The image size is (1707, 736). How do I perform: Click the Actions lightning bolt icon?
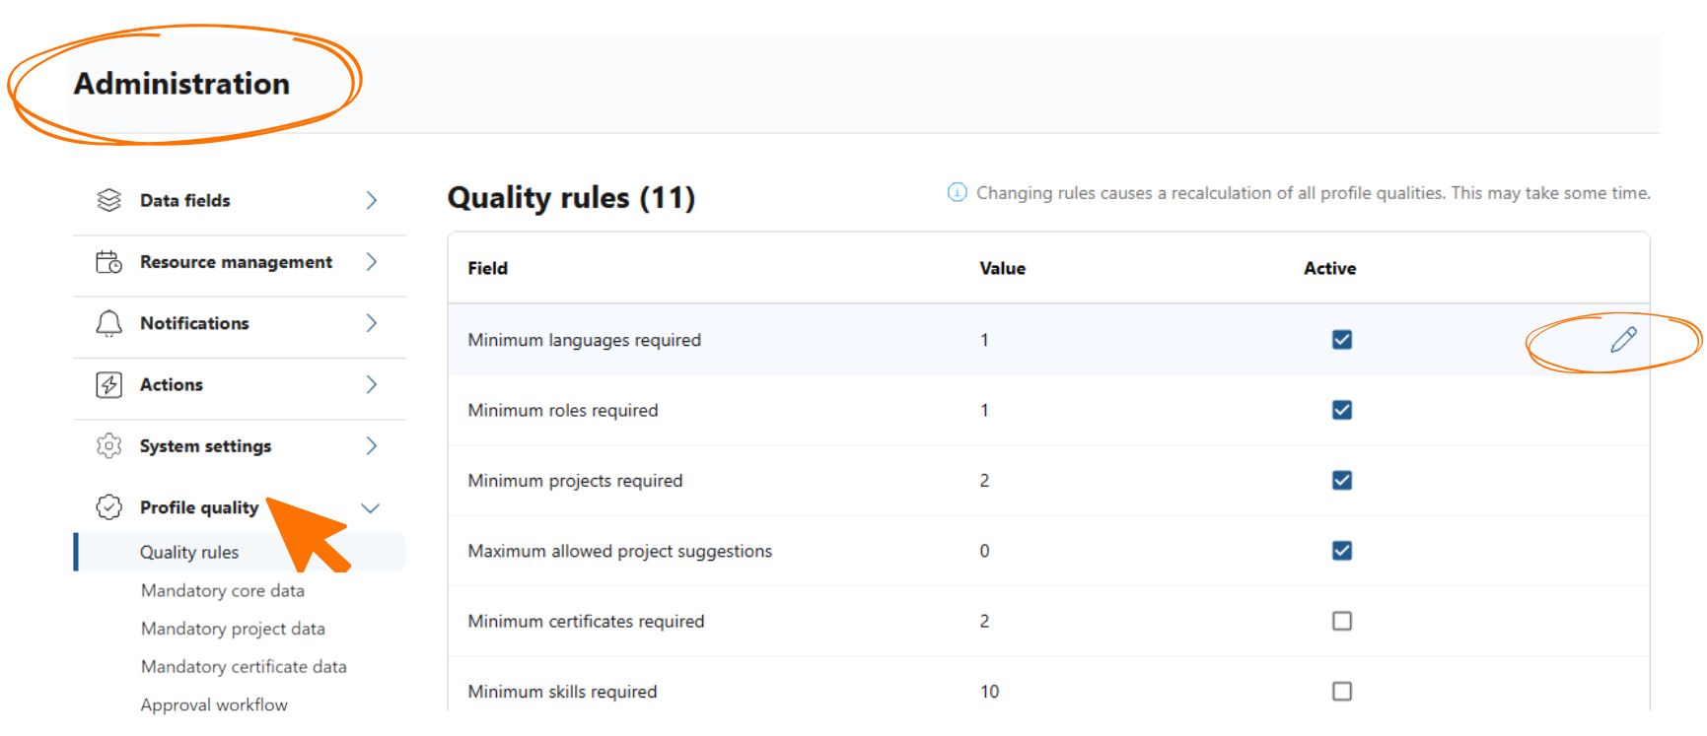point(108,384)
